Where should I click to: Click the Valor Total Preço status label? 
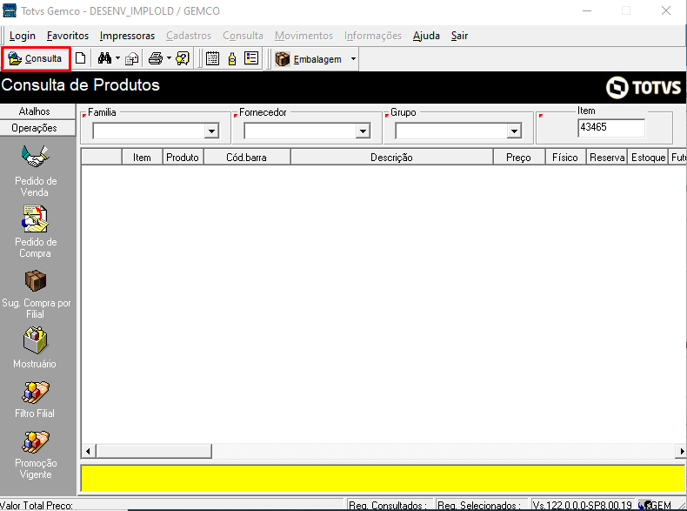[37, 505]
